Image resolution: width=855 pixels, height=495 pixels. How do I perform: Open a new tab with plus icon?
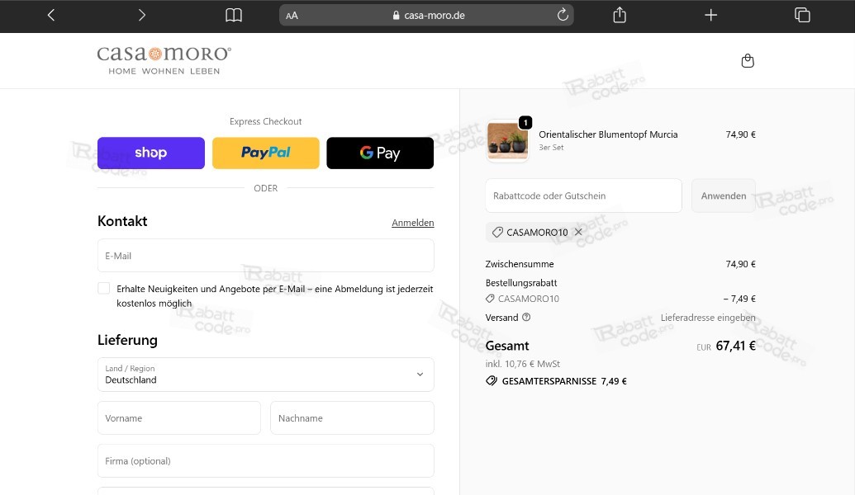pos(710,15)
